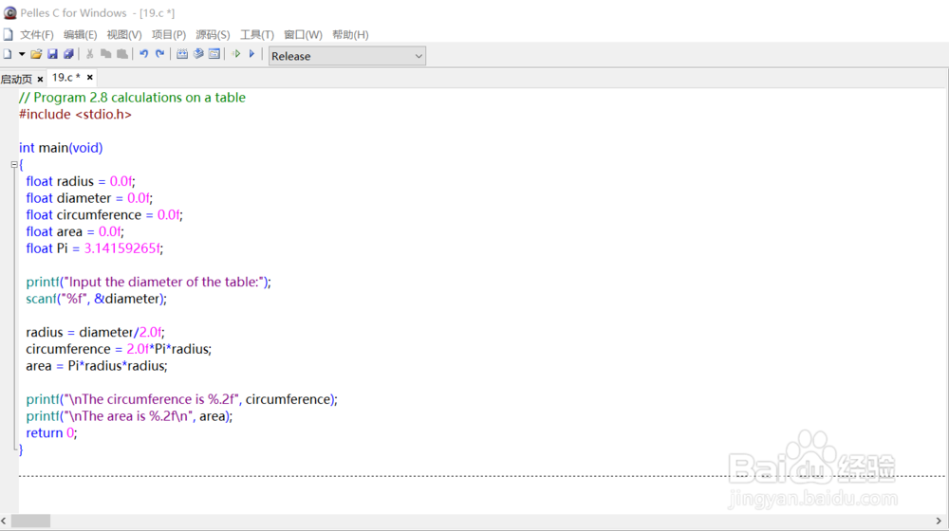Click the Pelles C title bar icon
949x531 pixels.
[x=9, y=12]
